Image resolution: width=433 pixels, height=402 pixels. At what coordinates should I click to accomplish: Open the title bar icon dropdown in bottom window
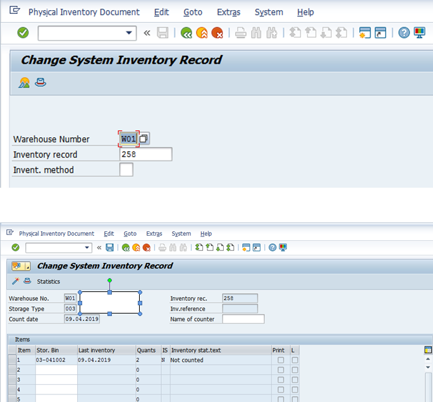pyautogui.click(x=28, y=266)
